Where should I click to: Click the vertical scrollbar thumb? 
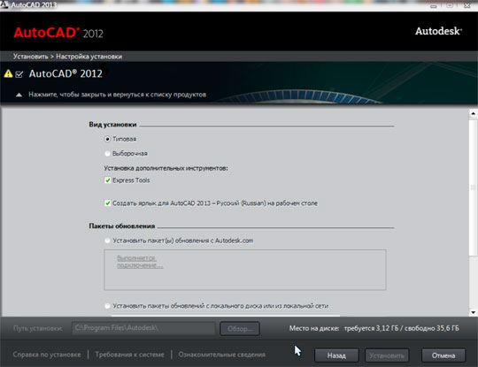[473, 187]
